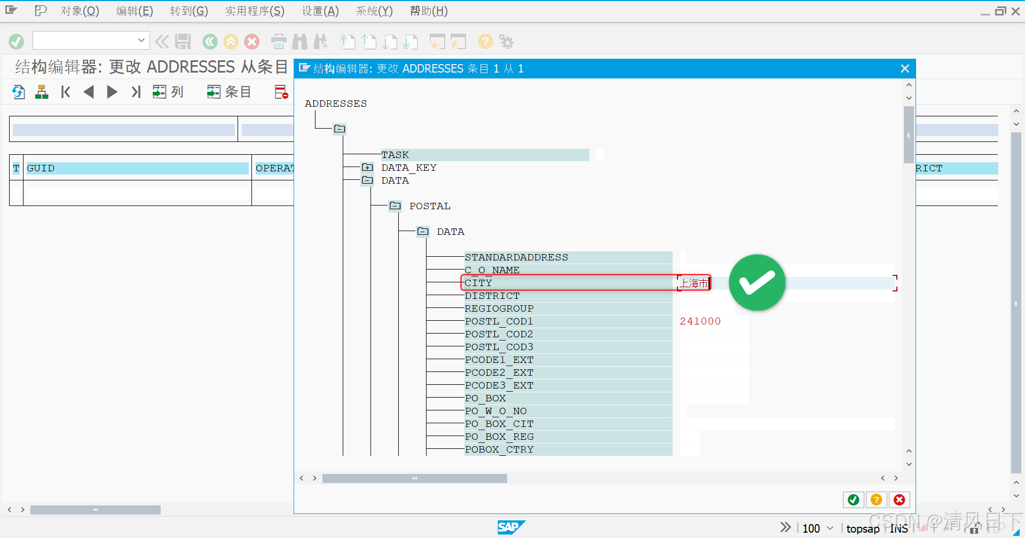This screenshot has height=538, width=1025.
Task: Click the Save disk icon
Action: pyautogui.click(x=183, y=41)
